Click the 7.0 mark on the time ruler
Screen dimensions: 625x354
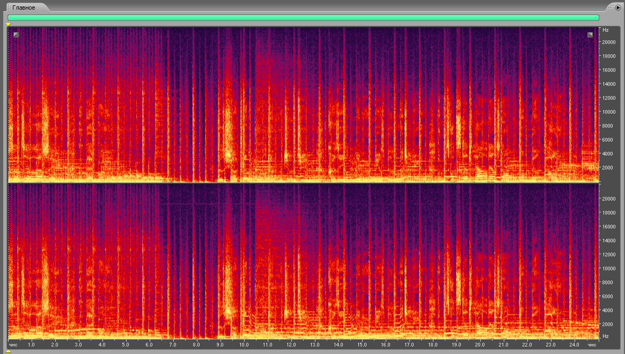click(x=173, y=345)
